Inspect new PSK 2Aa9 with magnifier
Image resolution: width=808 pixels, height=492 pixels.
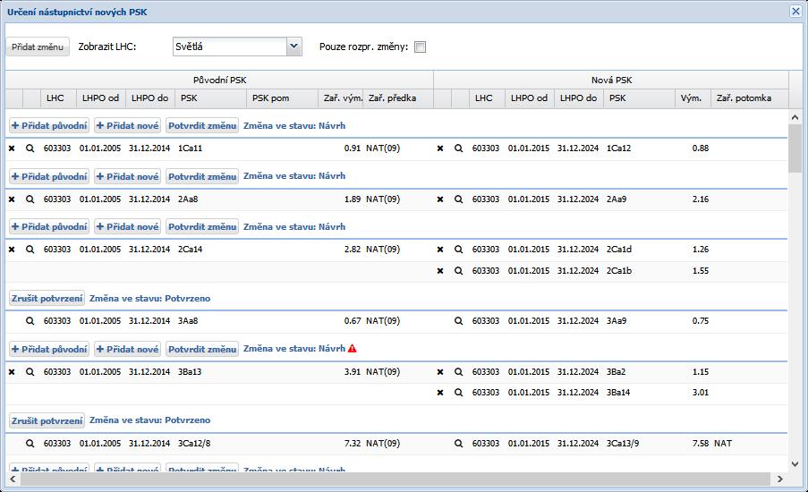coord(458,199)
